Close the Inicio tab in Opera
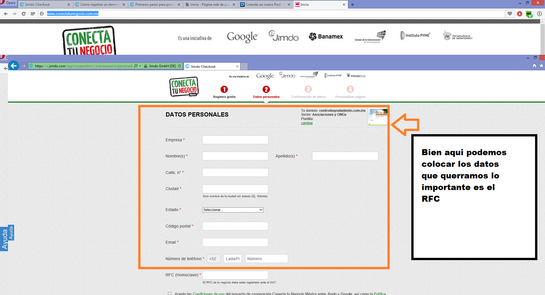 [x=344, y=5]
